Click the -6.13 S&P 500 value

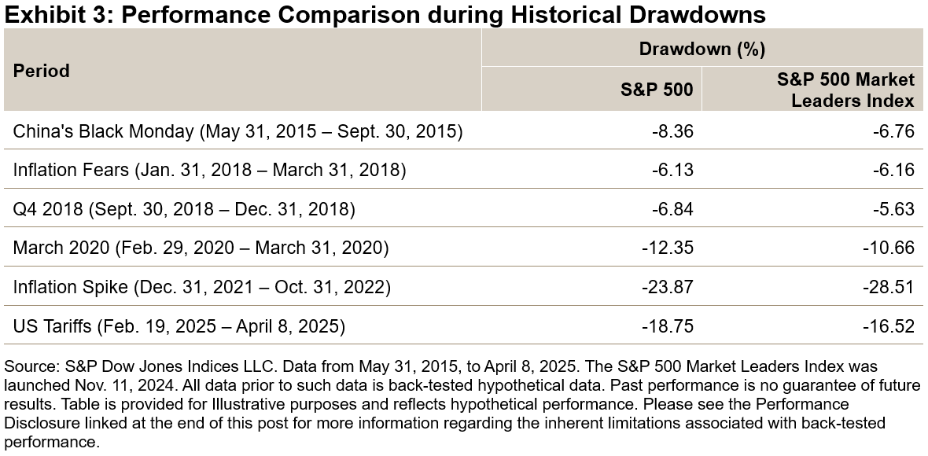[672, 170]
